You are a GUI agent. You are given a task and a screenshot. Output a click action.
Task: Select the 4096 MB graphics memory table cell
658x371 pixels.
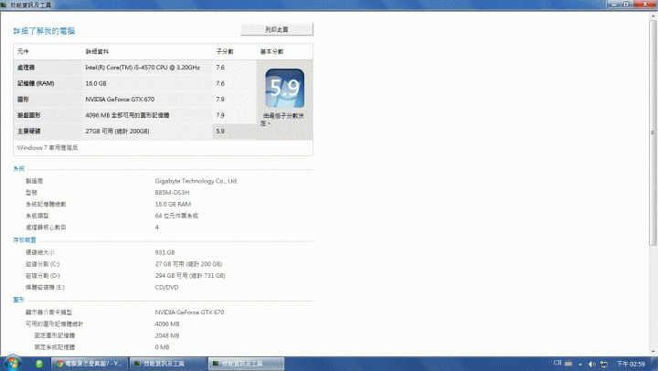pos(127,115)
